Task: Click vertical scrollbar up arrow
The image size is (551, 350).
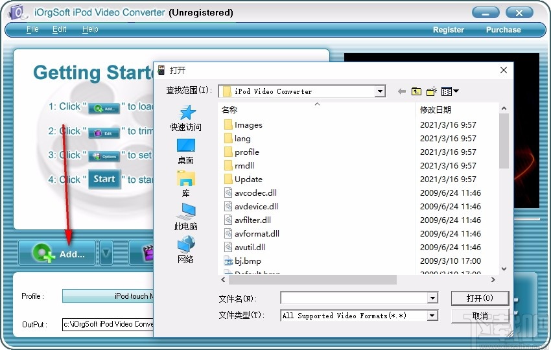Action: (x=504, y=108)
